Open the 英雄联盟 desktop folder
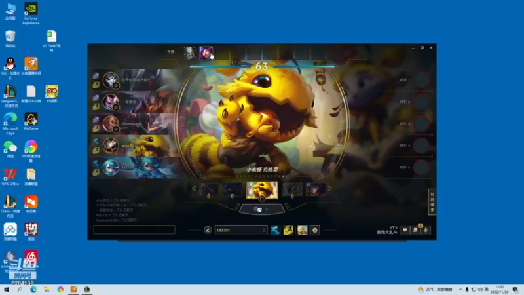The width and height of the screenshot is (524, 295). tap(31, 177)
